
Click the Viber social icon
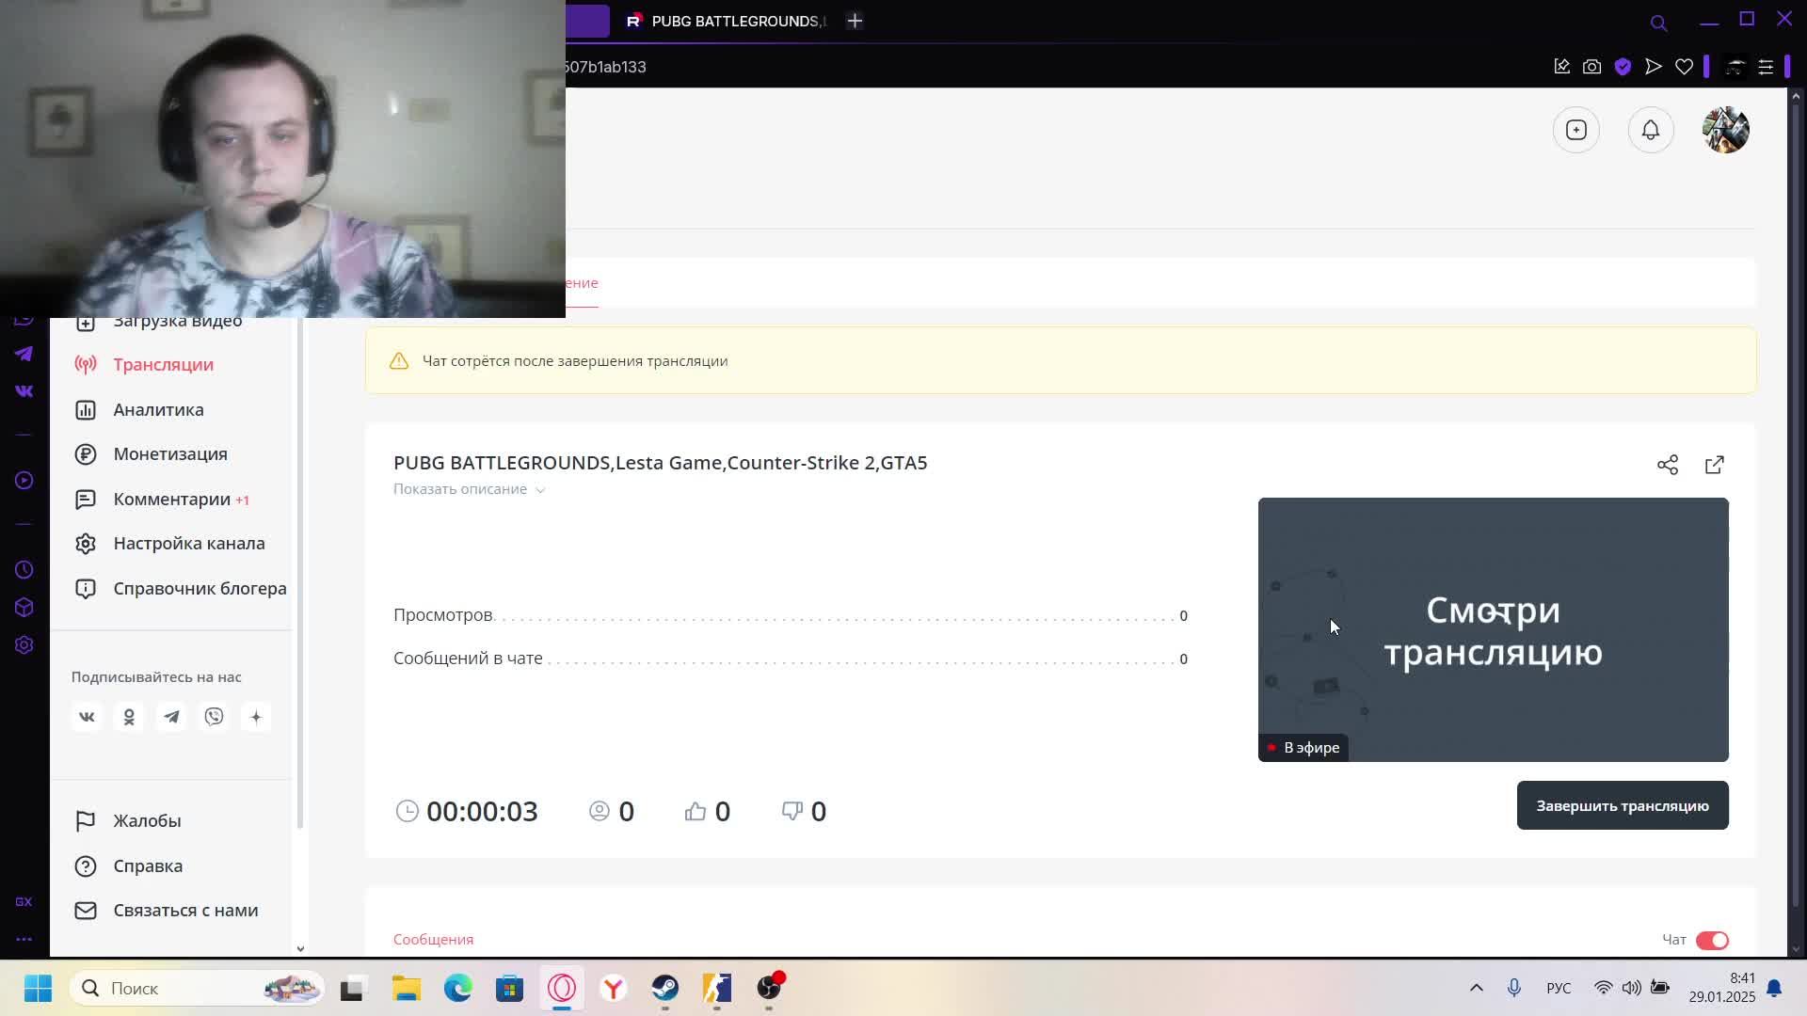point(214,717)
